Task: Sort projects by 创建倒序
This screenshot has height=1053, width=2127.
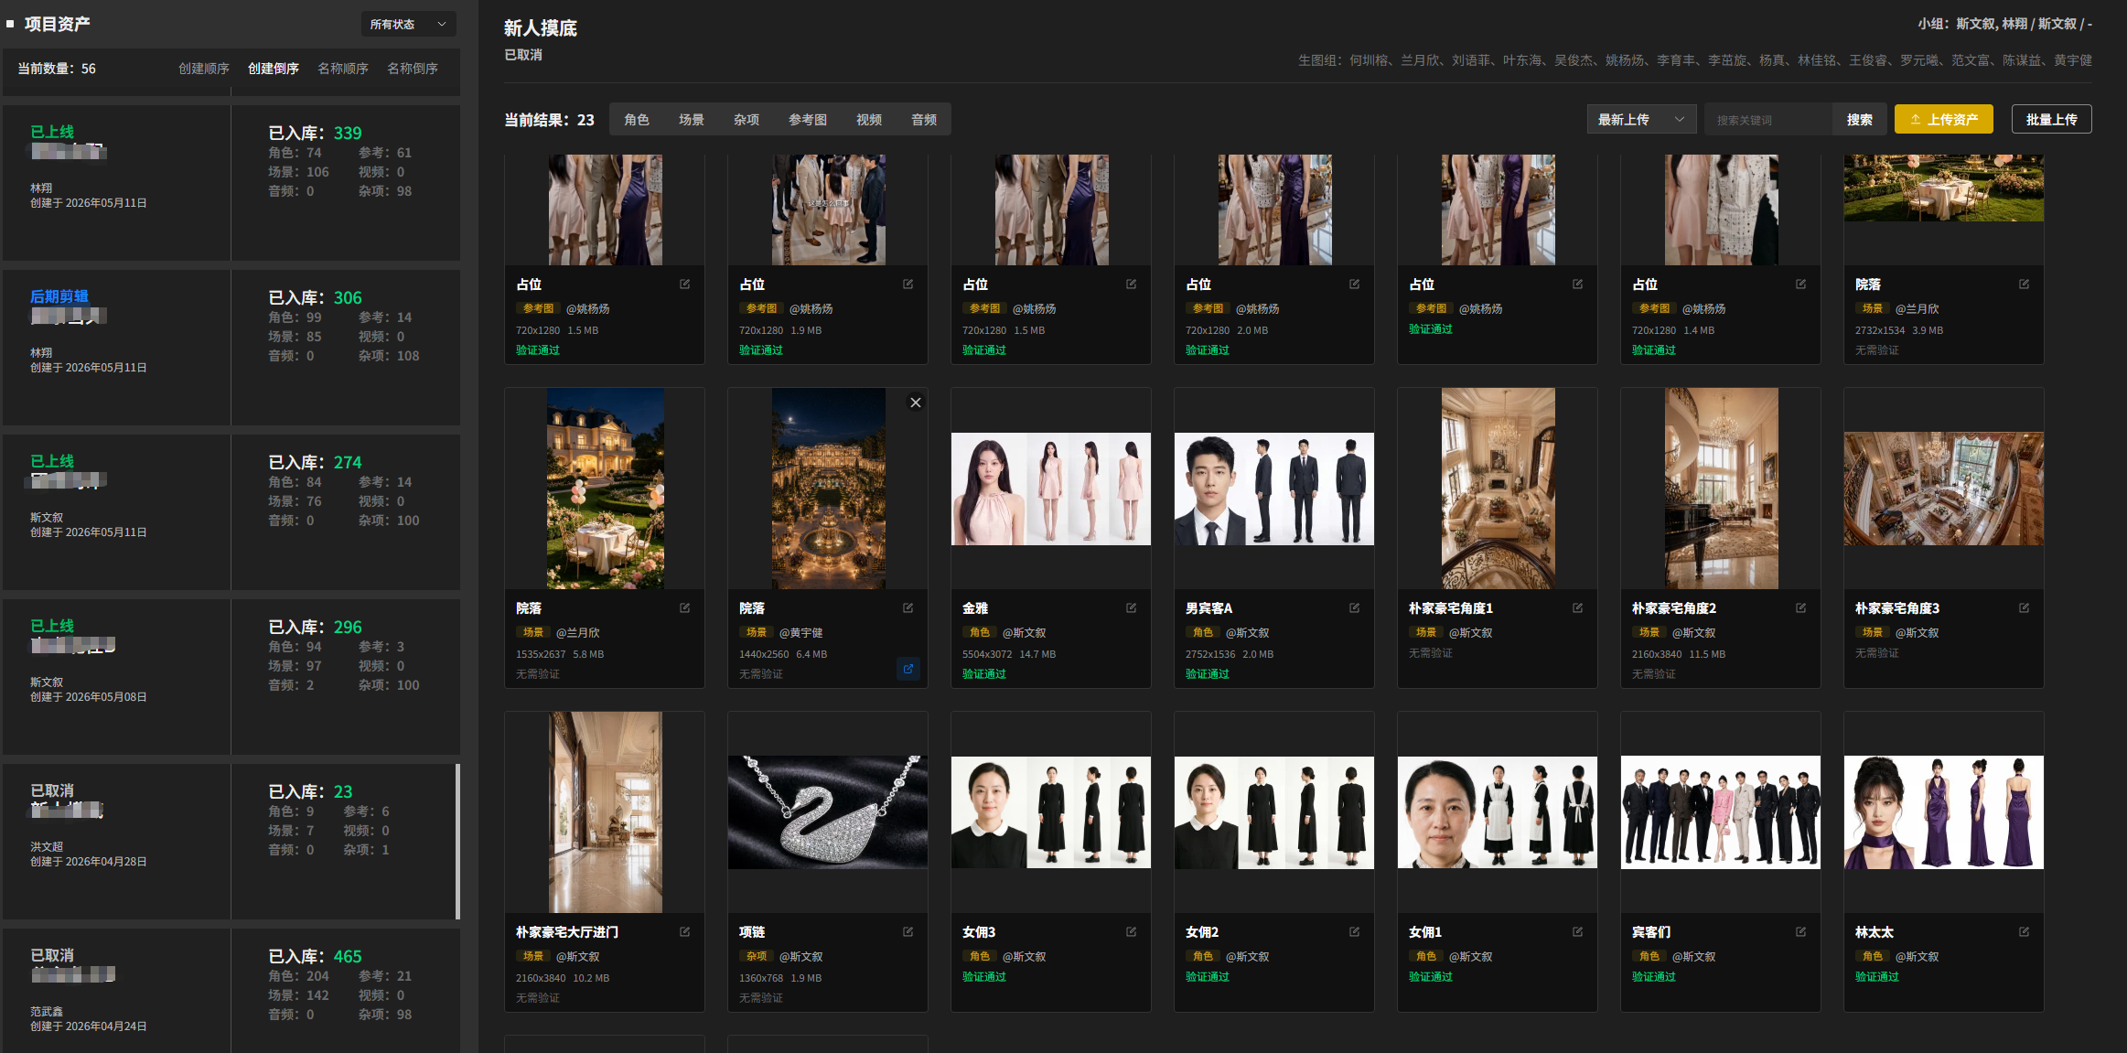Action: click(x=274, y=69)
